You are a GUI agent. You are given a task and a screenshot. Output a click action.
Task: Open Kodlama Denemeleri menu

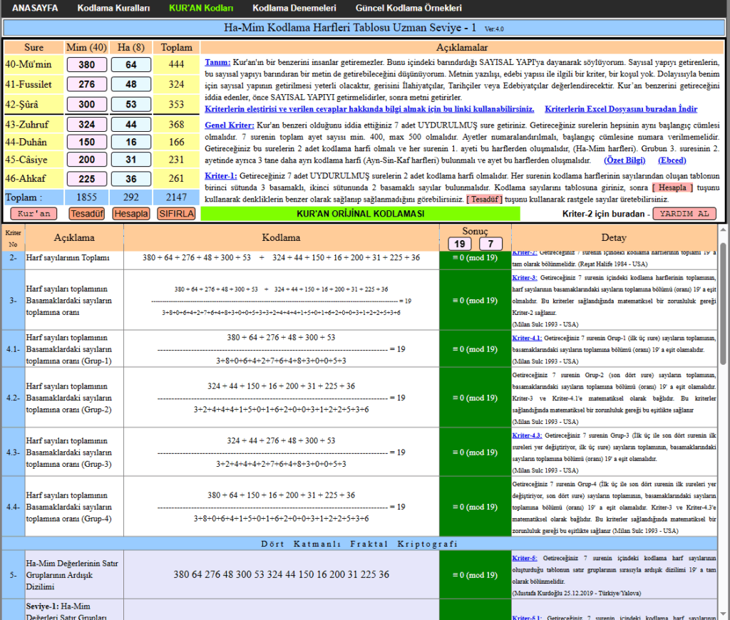(294, 9)
